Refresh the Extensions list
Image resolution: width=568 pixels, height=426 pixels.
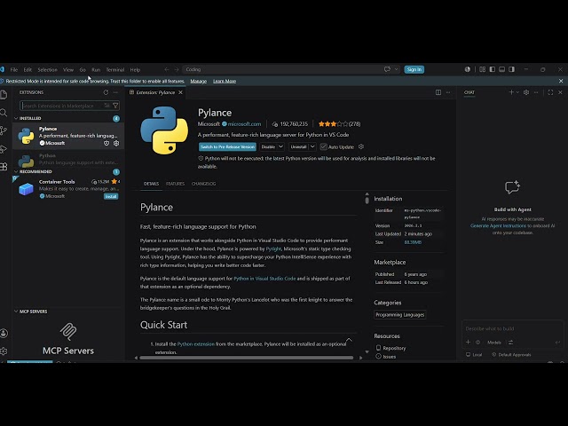coord(106,92)
